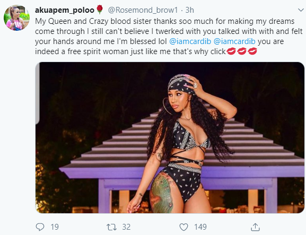This screenshot has width=306, height=235.
Task: Like the tweet with the heart icon
Action: pyautogui.click(x=183, y=227)
